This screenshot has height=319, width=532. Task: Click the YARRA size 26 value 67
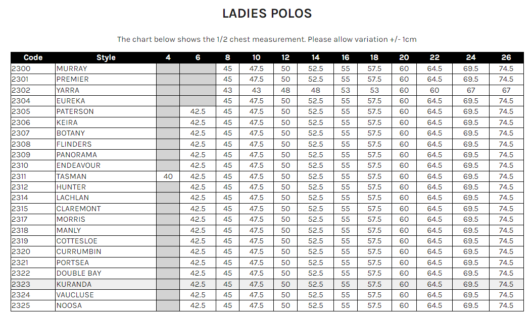506,90
